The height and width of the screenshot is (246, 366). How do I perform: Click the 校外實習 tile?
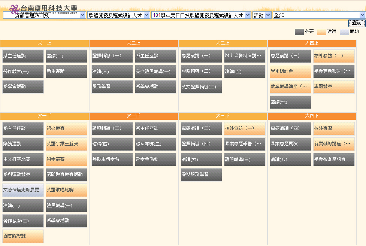pyautogui.click(x=334, y=128)
